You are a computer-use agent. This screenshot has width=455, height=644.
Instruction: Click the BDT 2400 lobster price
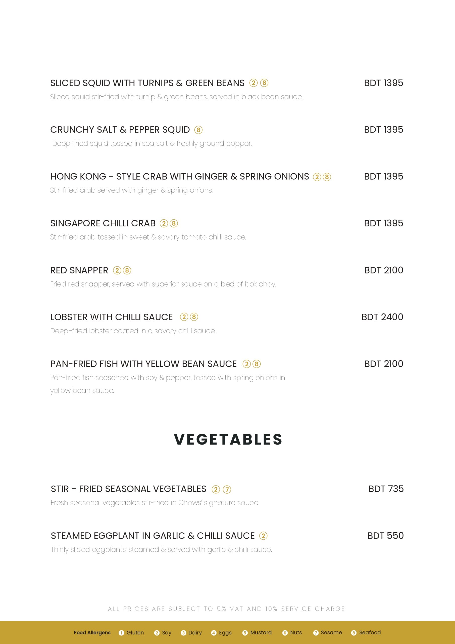[x=382, y=317]
